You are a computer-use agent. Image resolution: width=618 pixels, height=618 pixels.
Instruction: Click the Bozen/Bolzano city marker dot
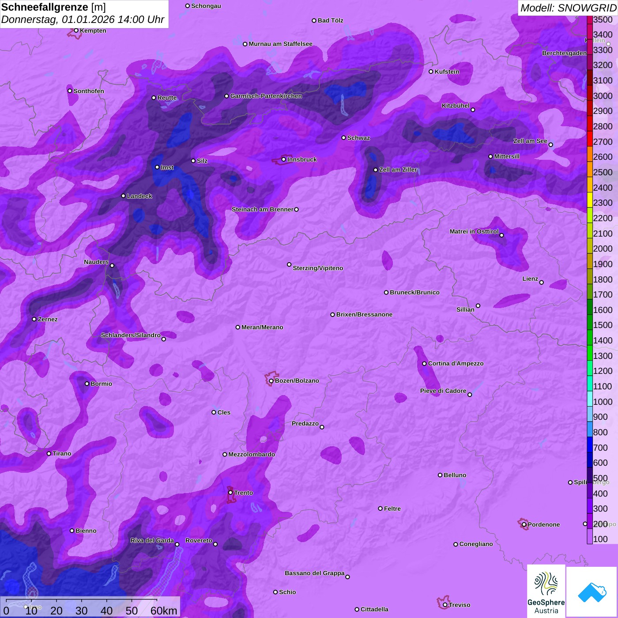(x=271, y=381)
